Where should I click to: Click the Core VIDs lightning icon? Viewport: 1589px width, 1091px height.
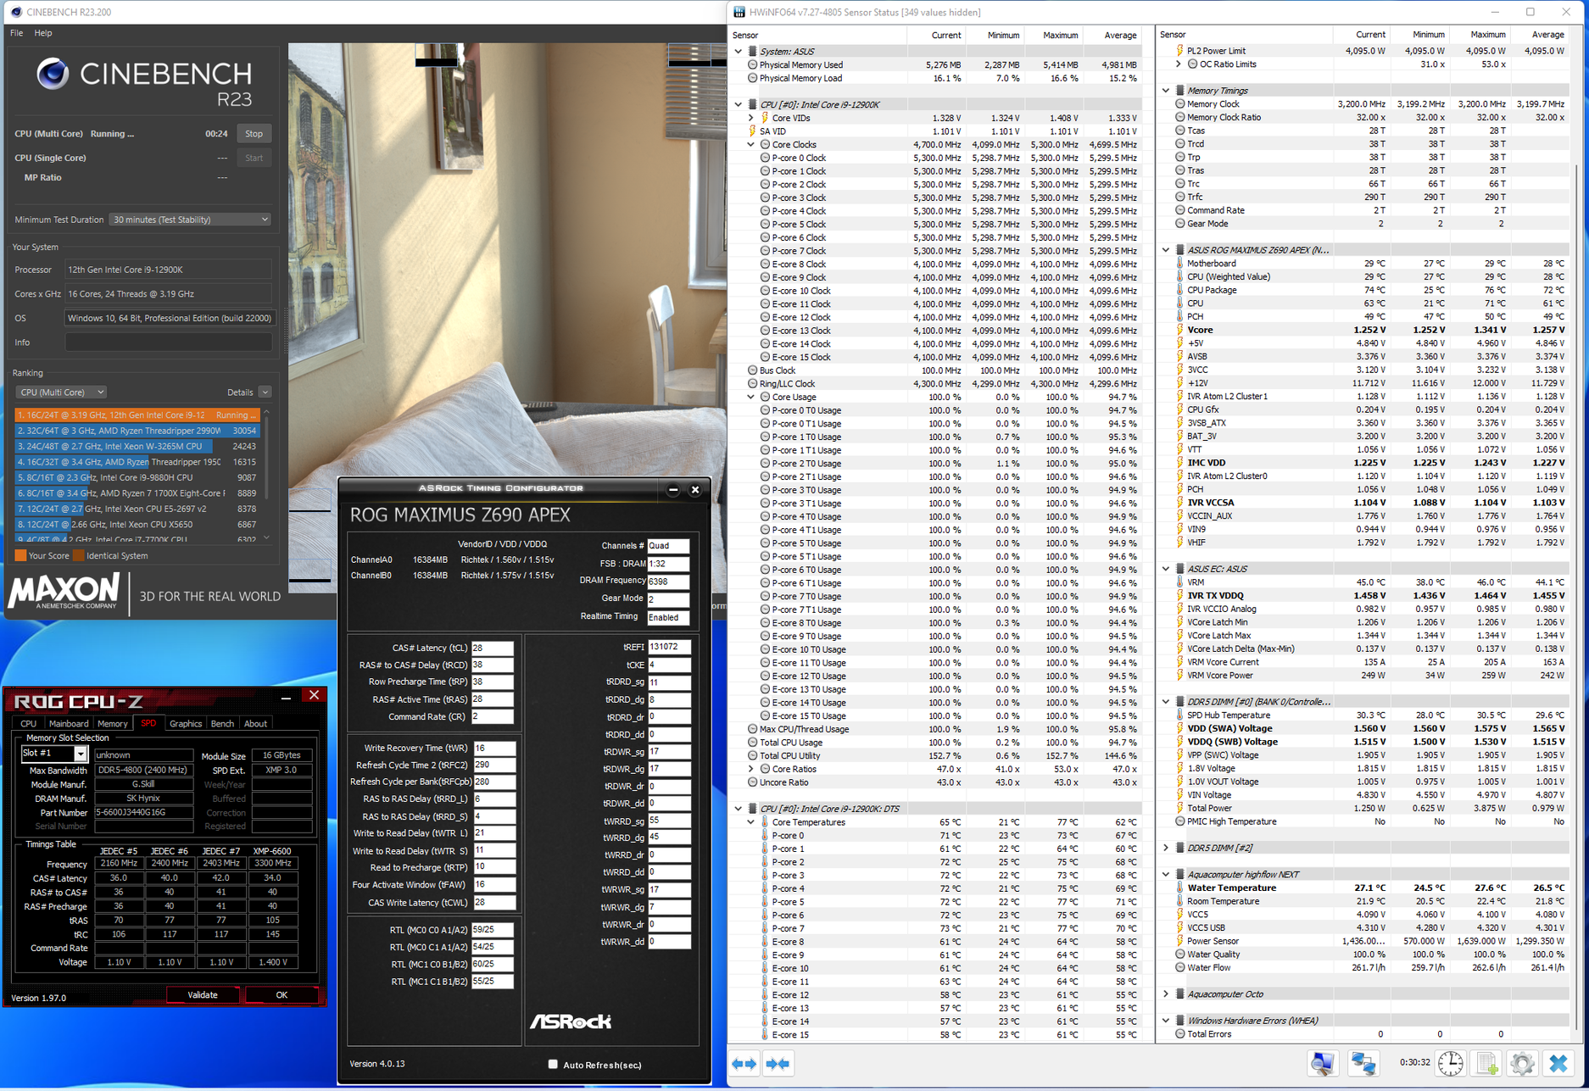tap(765, 118)
